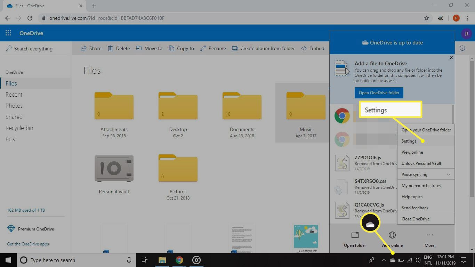Click the View online globe button
The width and height of the screenshot is (475, 267).
click(392, 239)
